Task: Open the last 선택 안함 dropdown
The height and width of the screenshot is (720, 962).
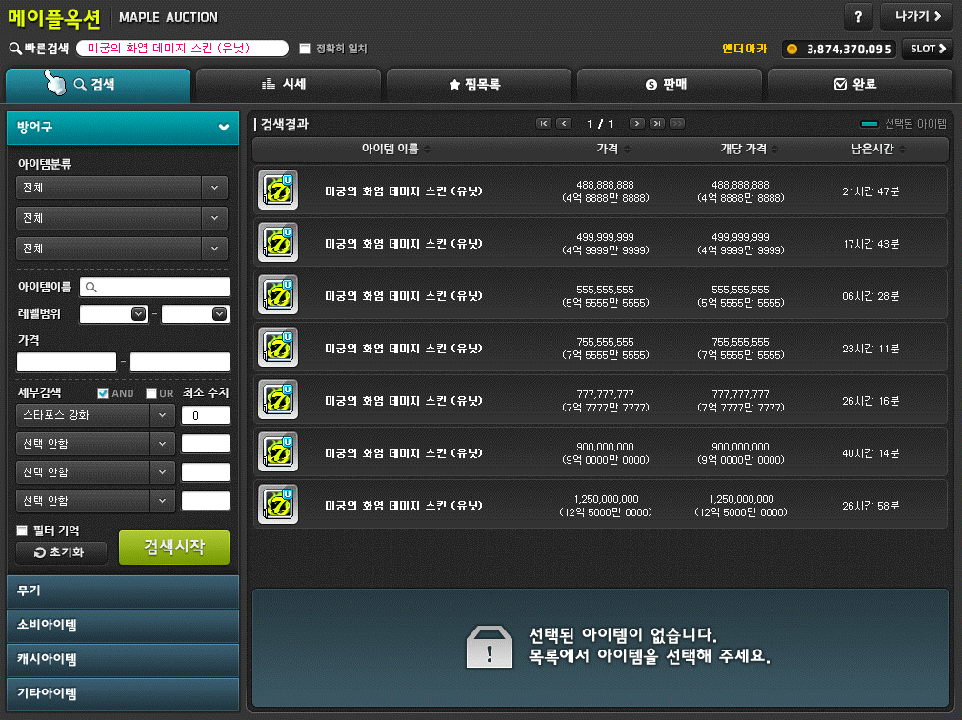Action: 95,500
